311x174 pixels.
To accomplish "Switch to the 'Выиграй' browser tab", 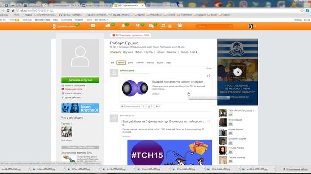I will tap(96, 5).
